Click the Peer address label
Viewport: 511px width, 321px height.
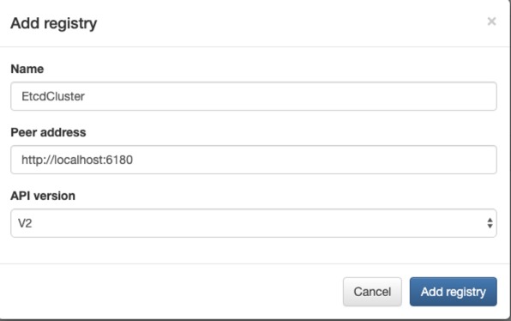(48, 132)
